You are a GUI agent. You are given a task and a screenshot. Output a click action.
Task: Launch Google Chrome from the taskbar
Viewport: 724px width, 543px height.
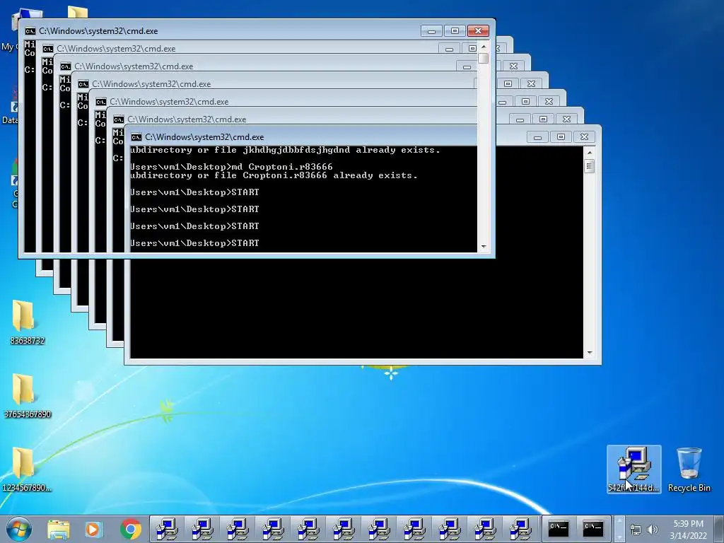tap(131, 529)
